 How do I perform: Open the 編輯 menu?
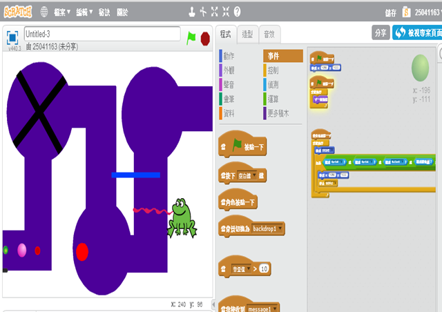point(84,12)
